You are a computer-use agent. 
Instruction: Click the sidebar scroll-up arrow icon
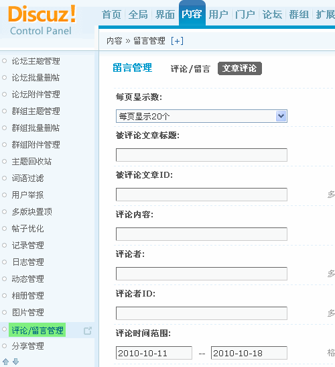click(x=6, y=362)
